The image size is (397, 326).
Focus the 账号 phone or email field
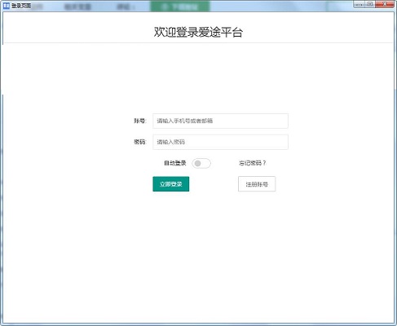(x=220, y=121)
